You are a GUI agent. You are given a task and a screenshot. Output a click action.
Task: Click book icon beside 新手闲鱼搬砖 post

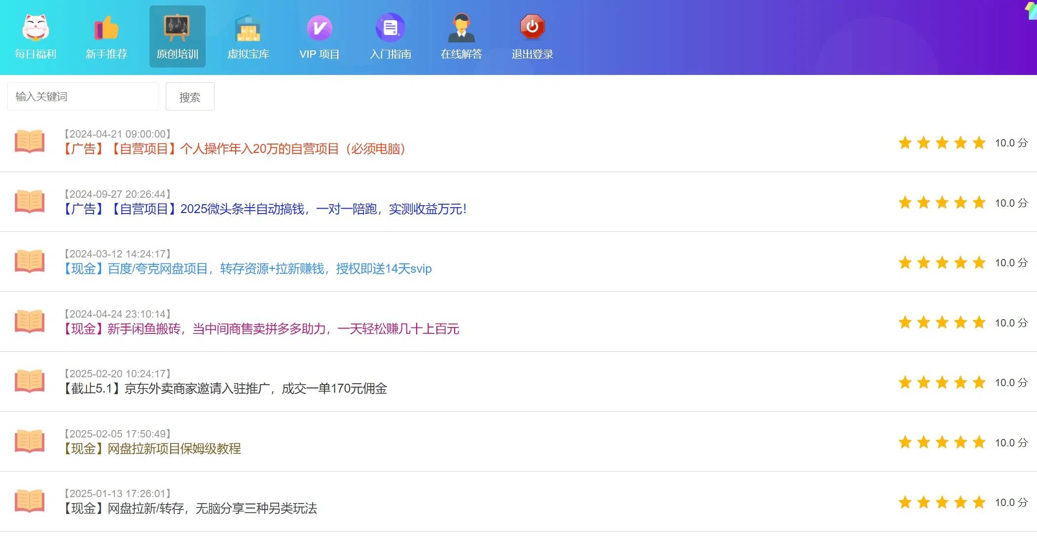tap(30, 321)
